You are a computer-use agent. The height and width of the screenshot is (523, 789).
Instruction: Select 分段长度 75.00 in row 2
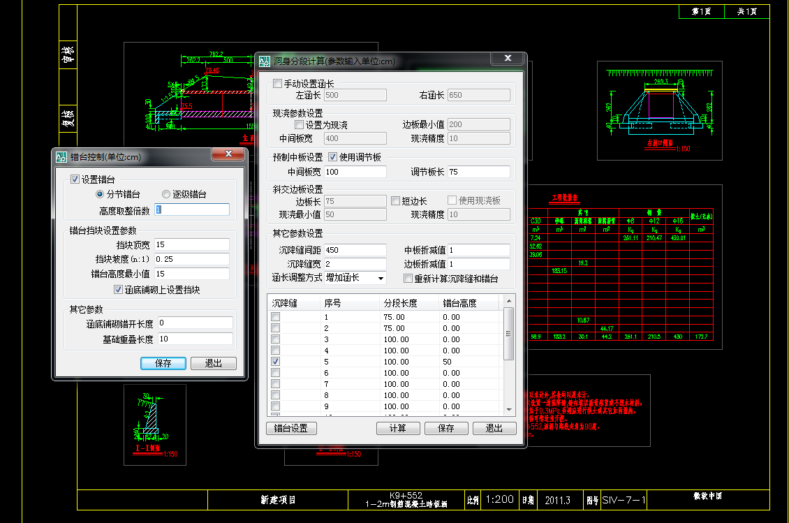point(394,328)
